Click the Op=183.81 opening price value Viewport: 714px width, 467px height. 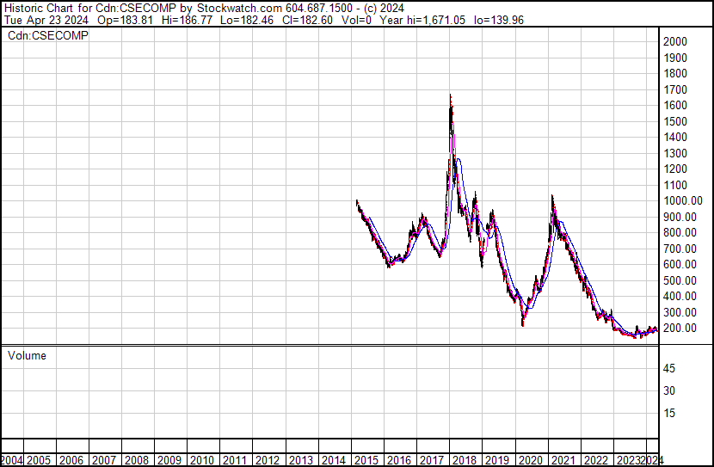(x=126, y=20)
